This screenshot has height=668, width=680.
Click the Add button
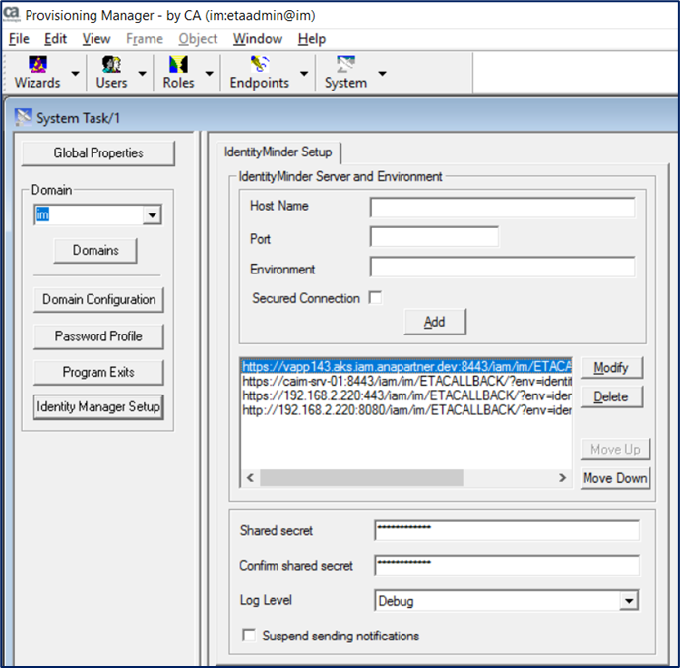(434, 322)
